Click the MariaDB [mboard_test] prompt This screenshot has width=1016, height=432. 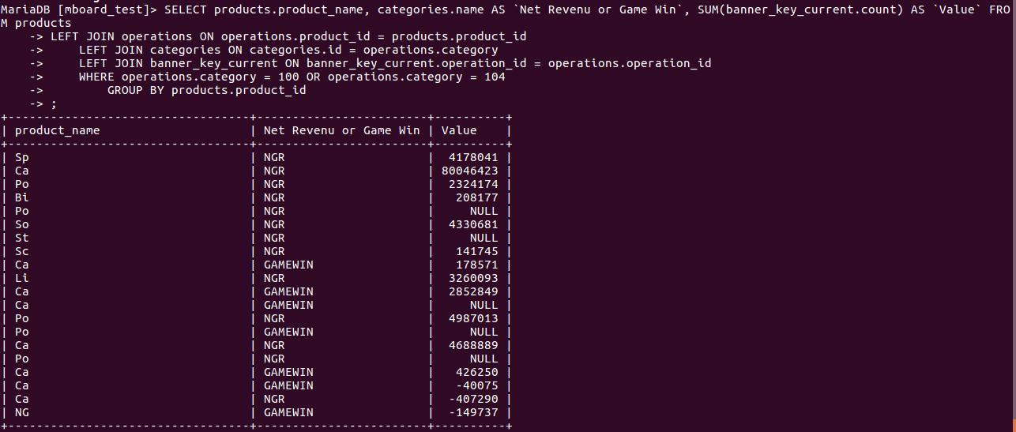pyautogui.click(x=79, y=9)
